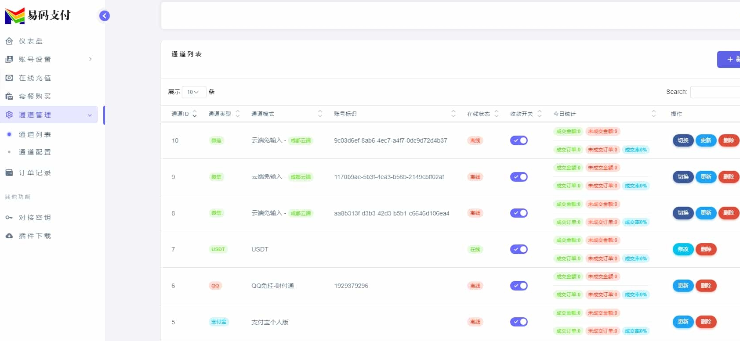This screenshot has width=740, height=341.
Task: Click the USDT type badge in row 7
Action: tap(218, 249)
